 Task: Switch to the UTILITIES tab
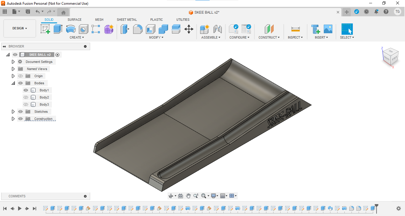[183, 20]
